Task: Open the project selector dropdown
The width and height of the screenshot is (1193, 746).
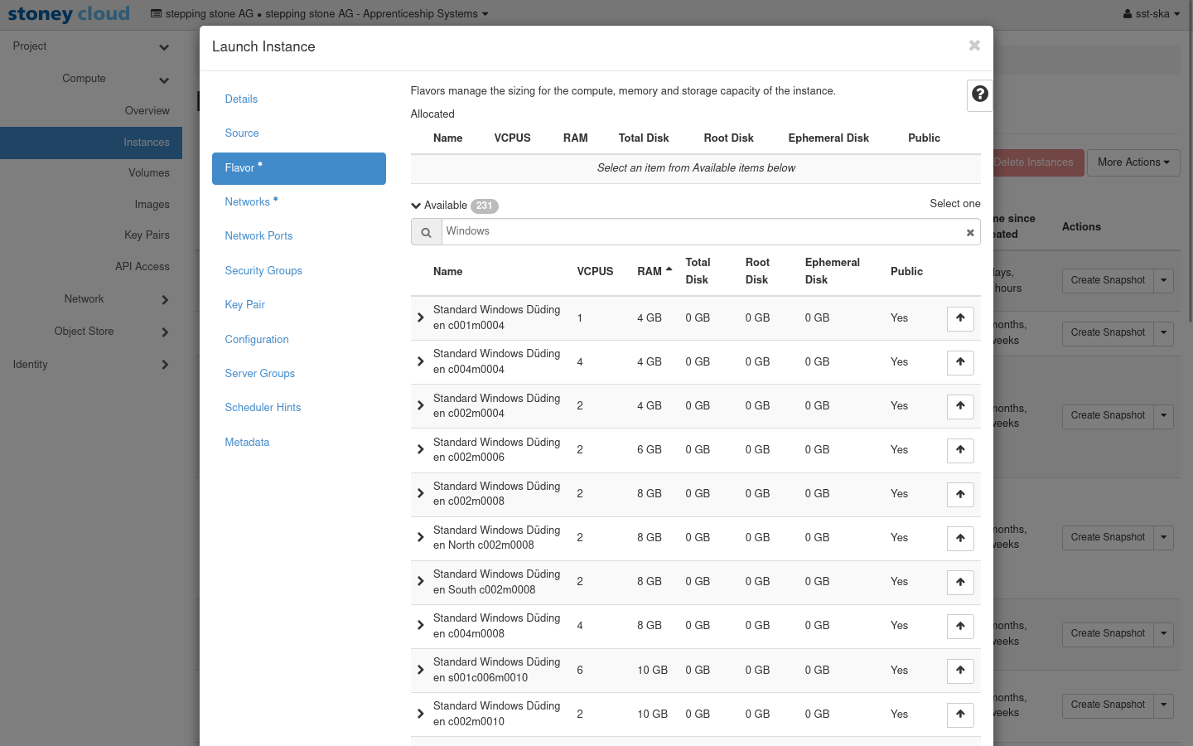Action: 320,14
